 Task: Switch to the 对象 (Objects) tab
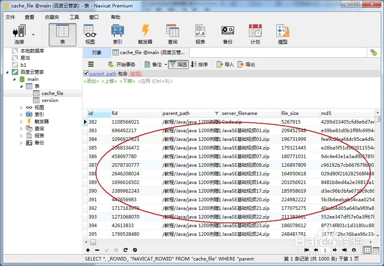click(x=96, y=52)
